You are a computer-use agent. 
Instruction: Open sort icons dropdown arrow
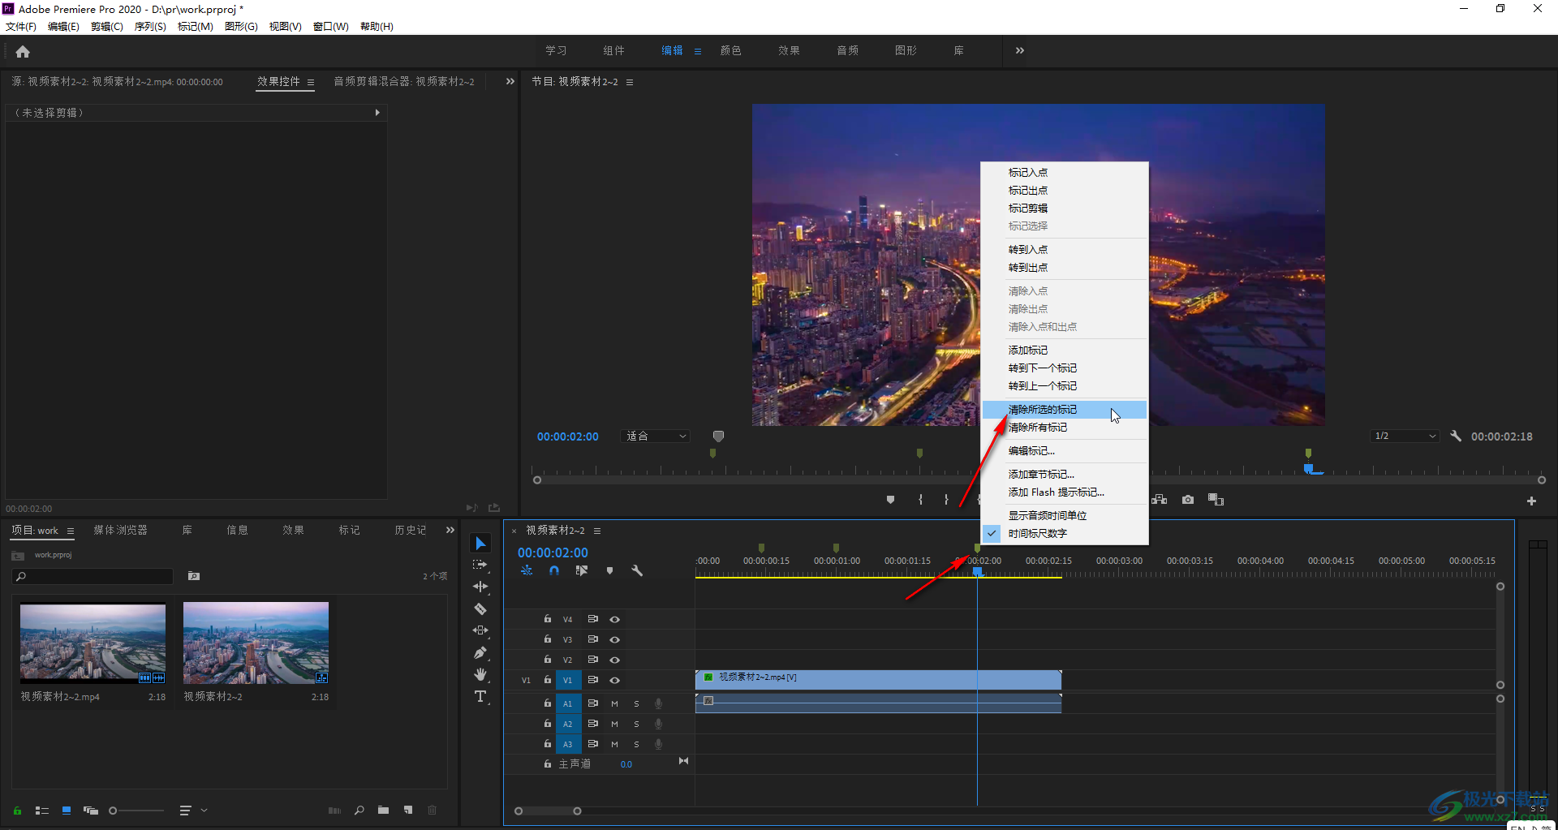[204, 810]
